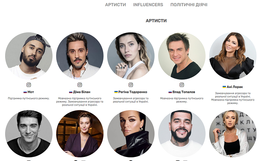
Task: Open the Instagram icon above the Мот name
Action: [29, 85]
